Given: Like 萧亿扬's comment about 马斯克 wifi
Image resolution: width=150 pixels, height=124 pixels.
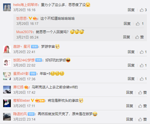Looking at the screenshot, I should point(140,93).
